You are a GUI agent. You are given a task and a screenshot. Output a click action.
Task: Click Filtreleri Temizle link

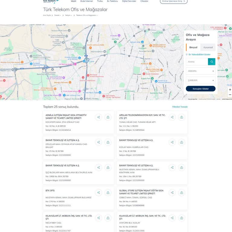(x=180, y=107)
